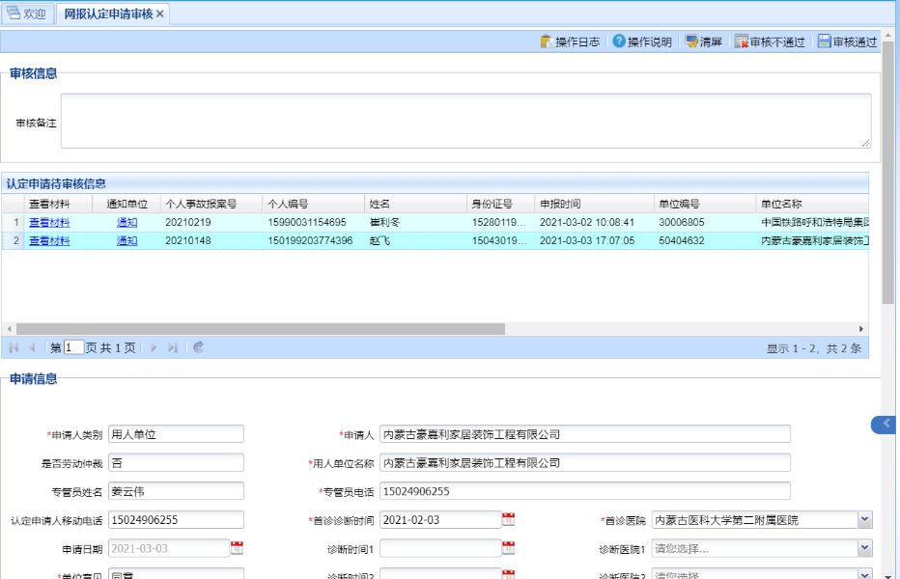Click 审核通过 to approve the application
Viewport: 900px width, 579px height.
[x=848, y=41]
